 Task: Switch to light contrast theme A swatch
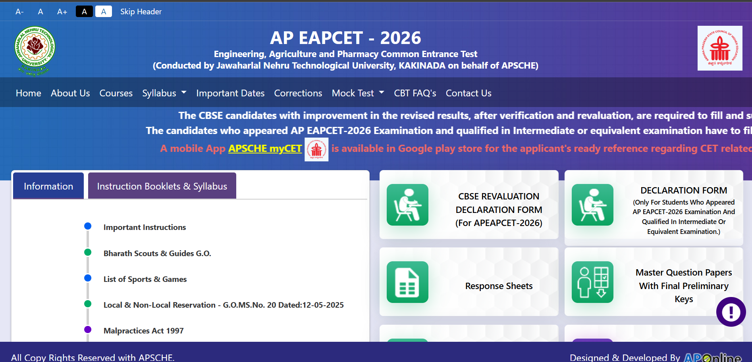click(104, 11)
